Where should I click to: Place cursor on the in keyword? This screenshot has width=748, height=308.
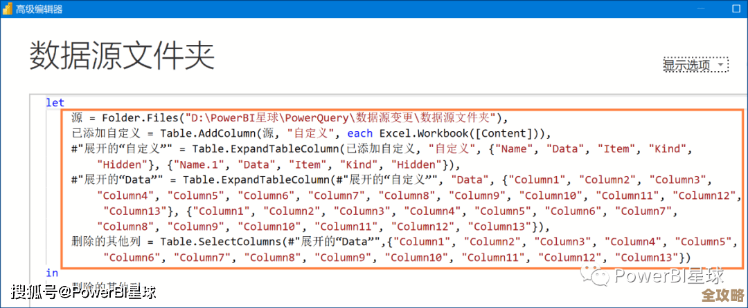52,273
